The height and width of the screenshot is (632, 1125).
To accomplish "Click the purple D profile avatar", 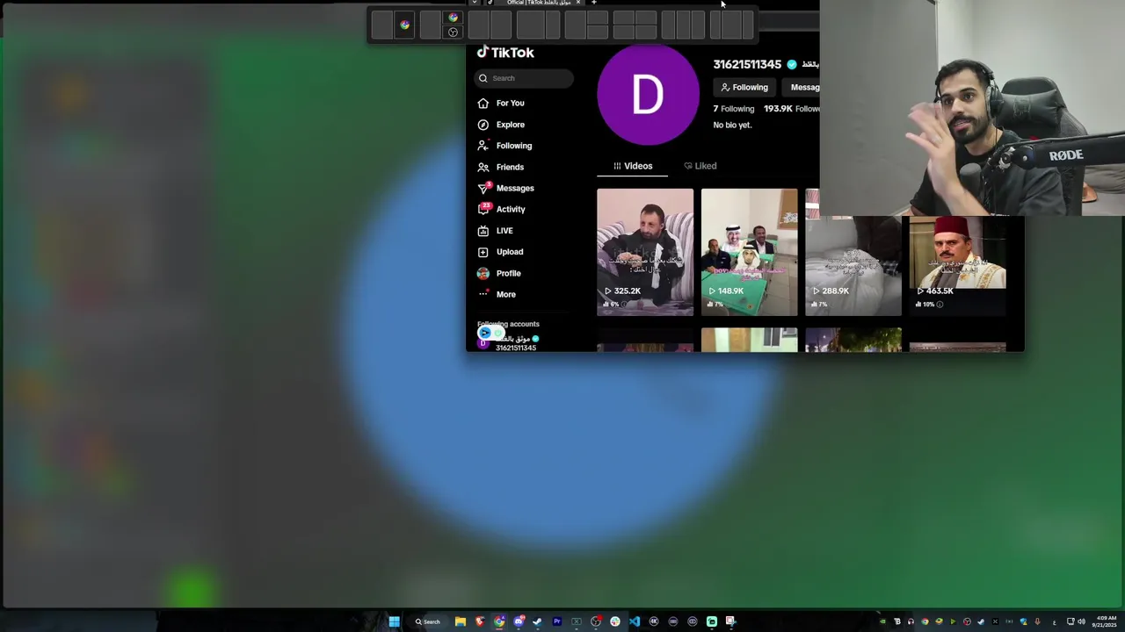I will [x=648, y=94].
